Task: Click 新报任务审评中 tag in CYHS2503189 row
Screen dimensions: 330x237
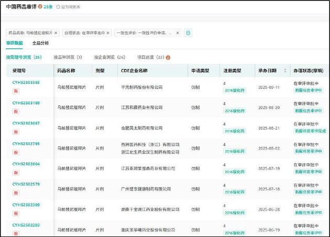Action: click(309, 110)
